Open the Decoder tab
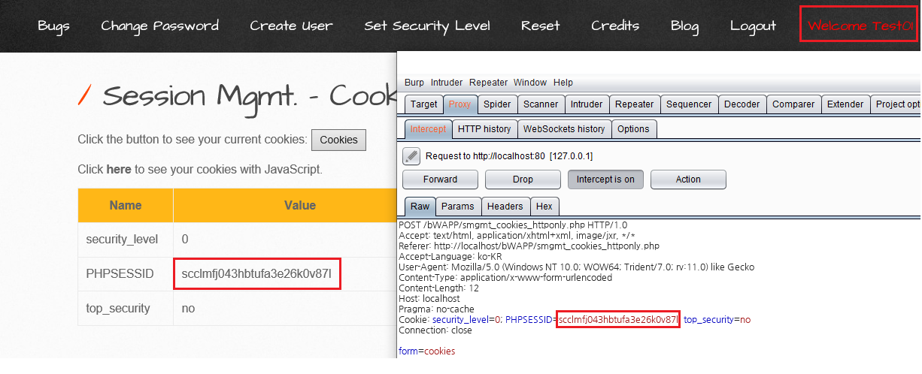This screenshot has height=374, width=922. tap(742, 104)
